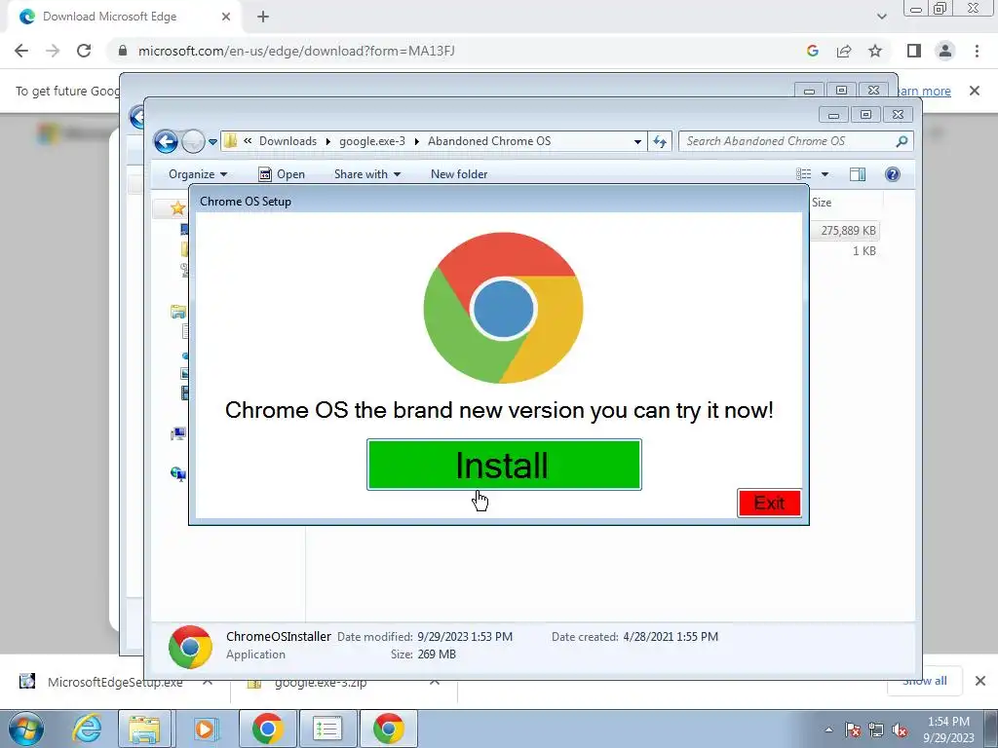Select the 1 KB file size cell
The width and height of the screenshot is (998, 748).
[864, 250]
